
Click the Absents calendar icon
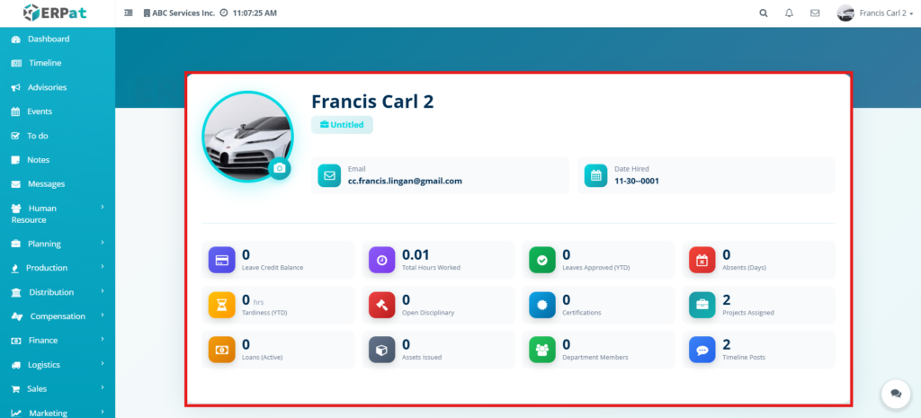click(x=702, y=261)
